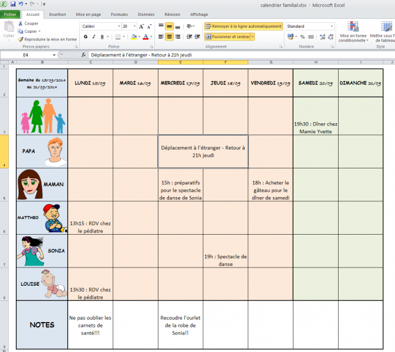Viewport: 395px width, 352px height.
Task: Open the Calibri font name dropdown
Action: [118, 26]
